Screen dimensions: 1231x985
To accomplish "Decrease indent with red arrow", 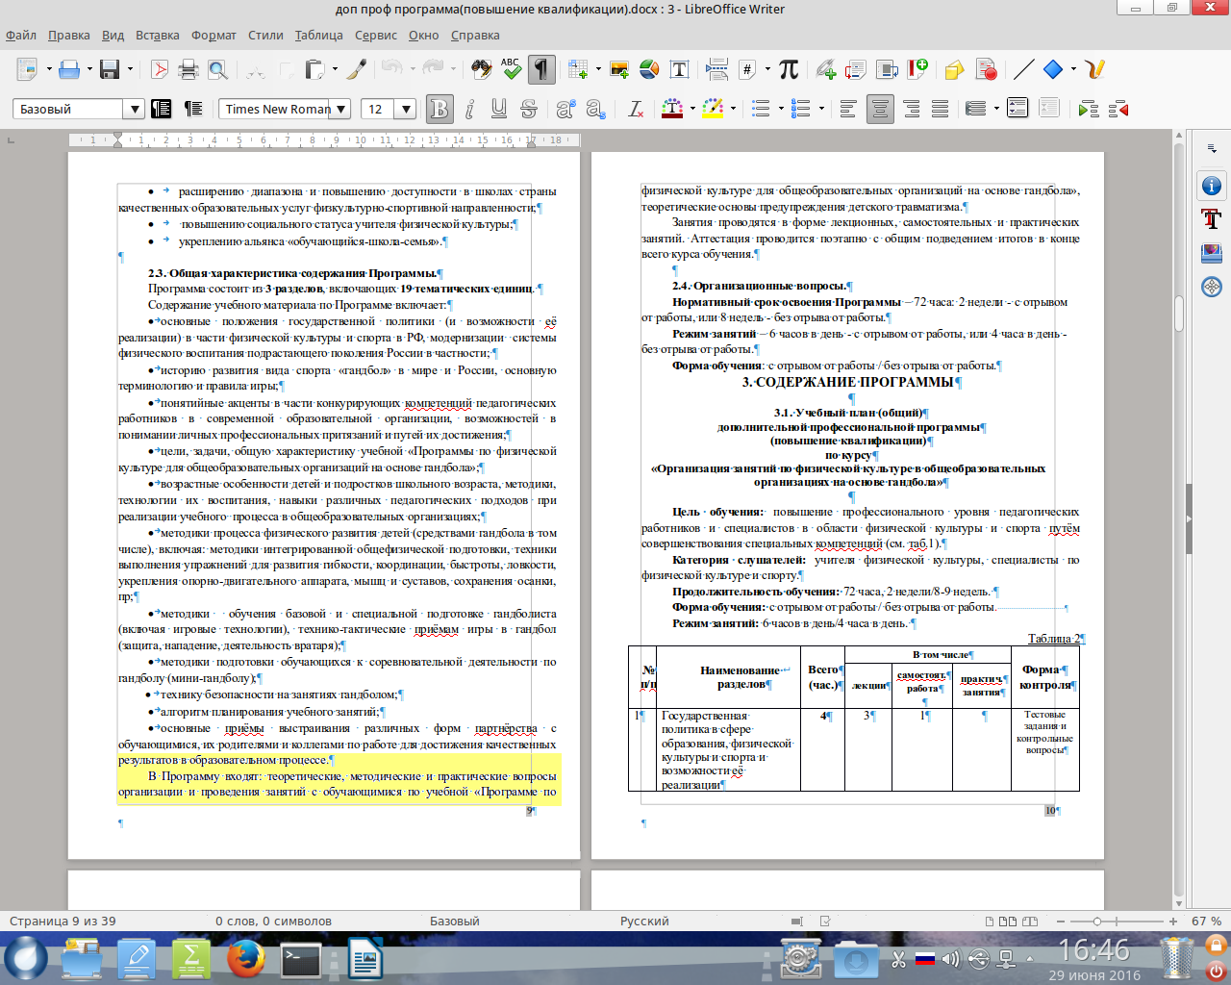I will pyautogui.click(x=1118, y=109).
